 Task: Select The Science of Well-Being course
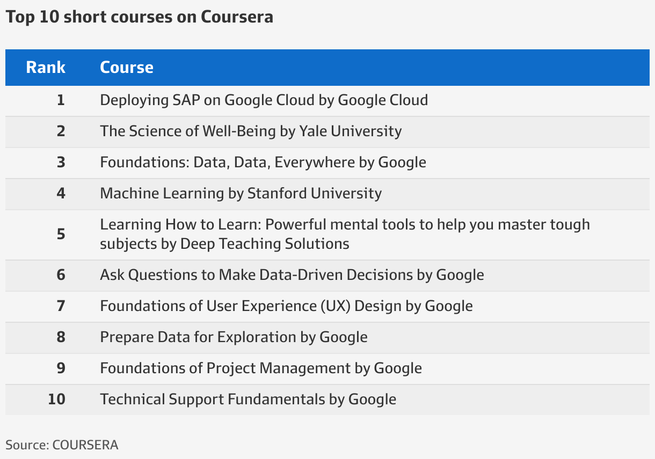pyautogui.click(x=251, y=131)
